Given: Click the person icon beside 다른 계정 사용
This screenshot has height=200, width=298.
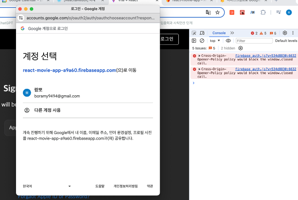Looking at the screenshot, I should point(27,110).
